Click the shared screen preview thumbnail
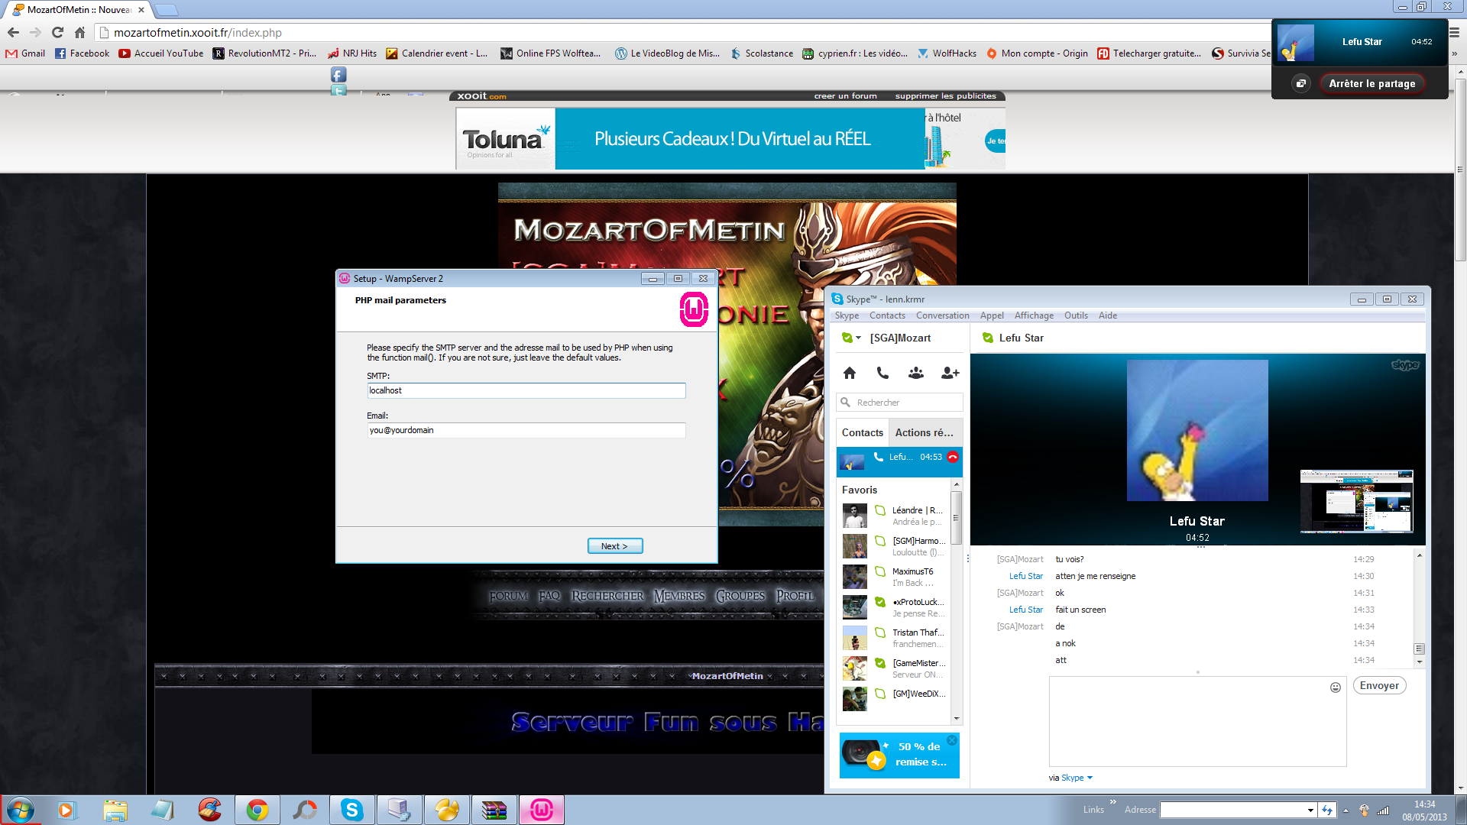The image size is (1467, 825). click(1356, 501)
